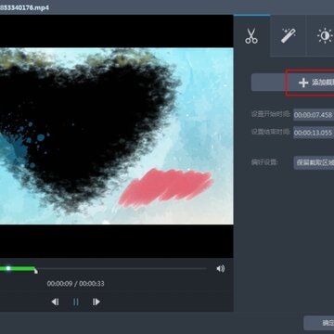Advance with the next frame icon
This screenshot has width=334, height=334.
[x=96, y=302]
